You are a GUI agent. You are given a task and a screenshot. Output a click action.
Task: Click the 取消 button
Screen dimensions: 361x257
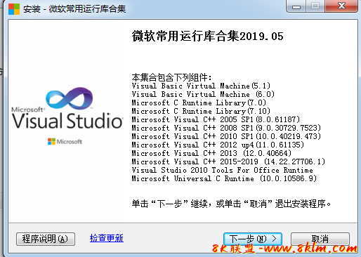[x=320, y=239]
